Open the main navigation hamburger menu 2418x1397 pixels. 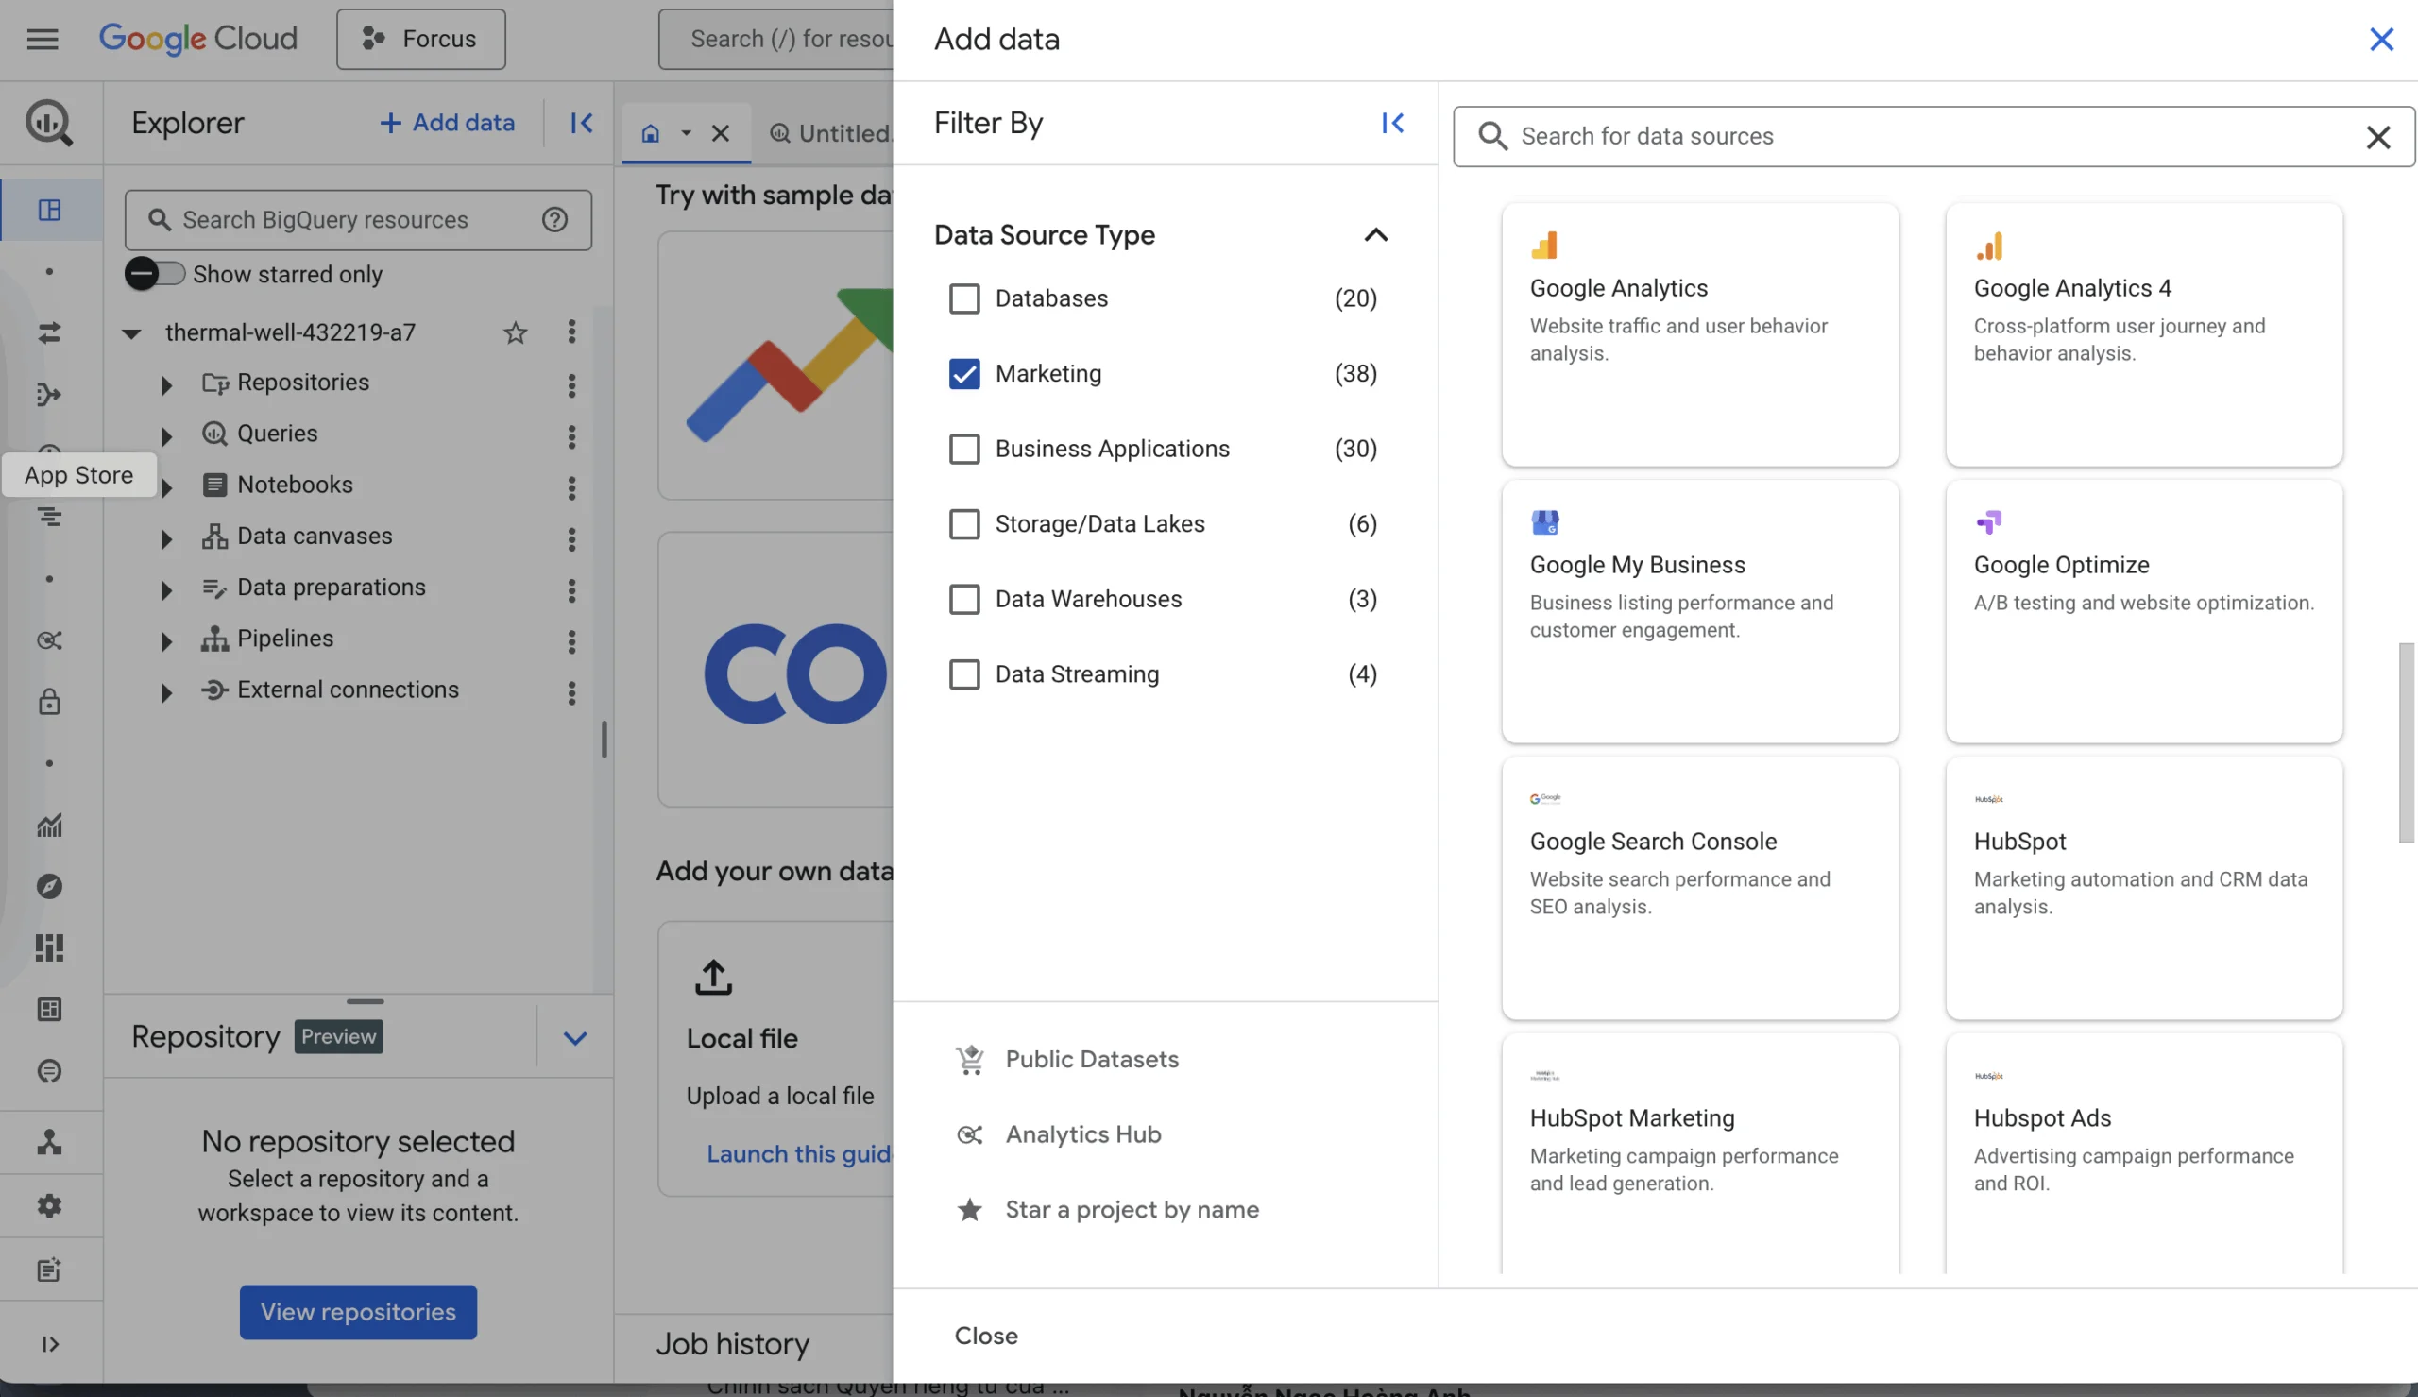coord(43,39)
